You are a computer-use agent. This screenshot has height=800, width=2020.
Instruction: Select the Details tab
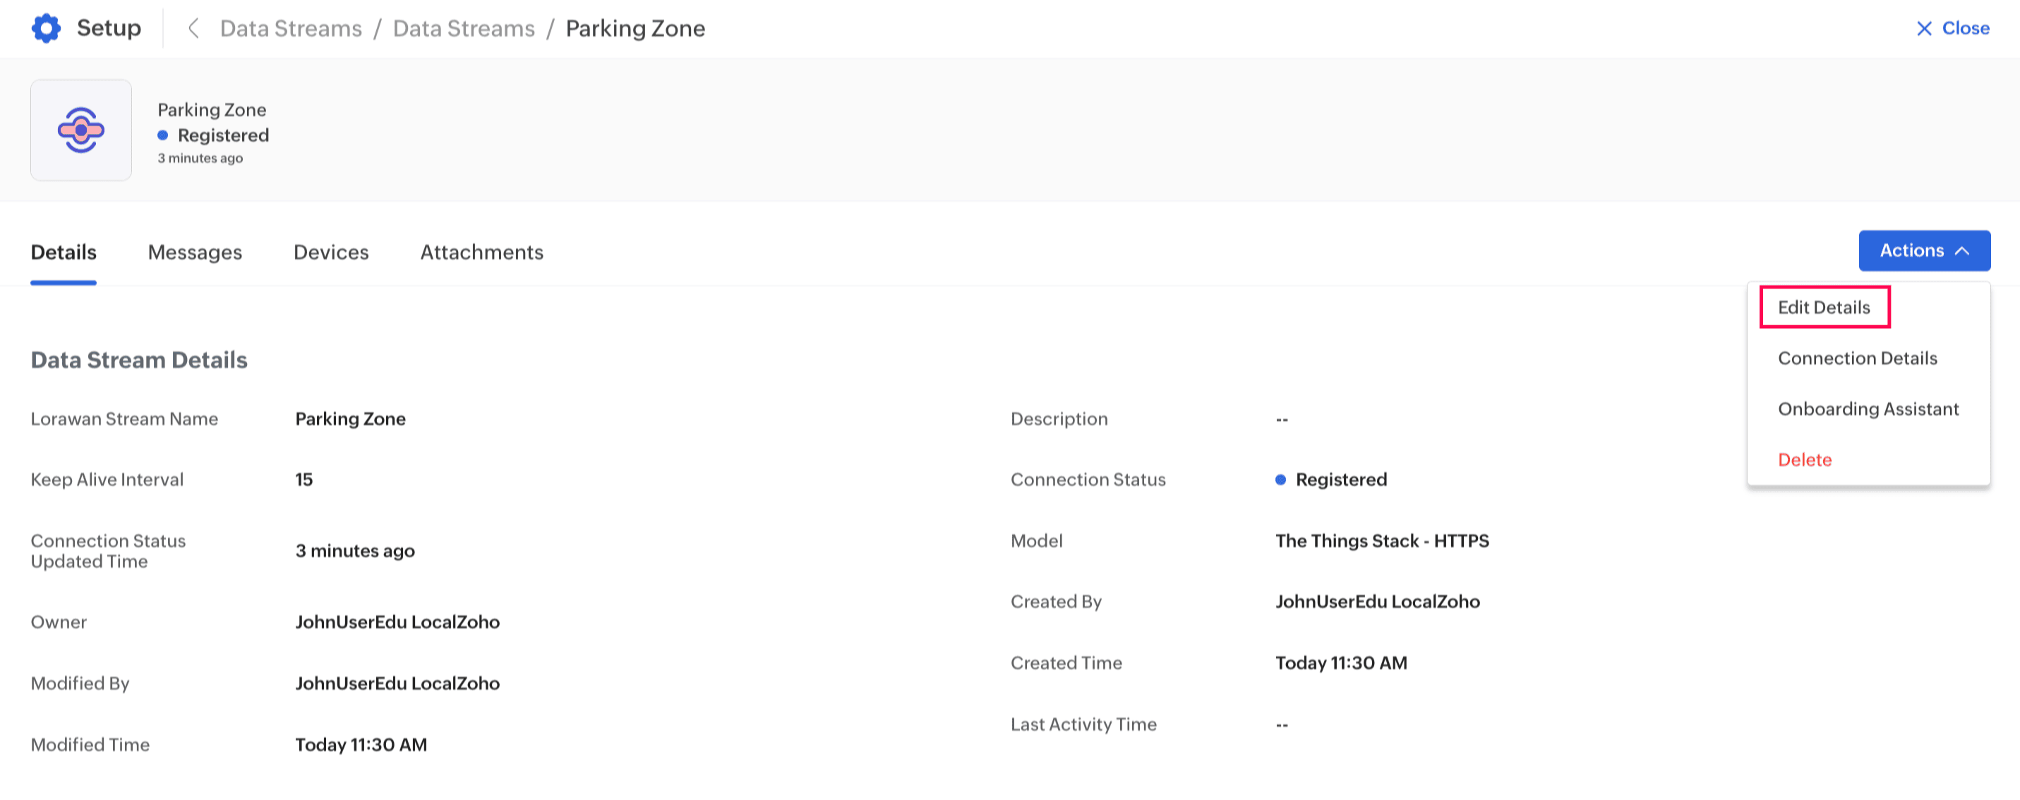64,253
